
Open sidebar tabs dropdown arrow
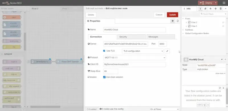225,9
